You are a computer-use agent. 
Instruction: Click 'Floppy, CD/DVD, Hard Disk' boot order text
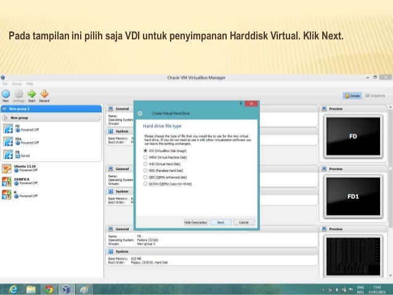coord(150,262)
